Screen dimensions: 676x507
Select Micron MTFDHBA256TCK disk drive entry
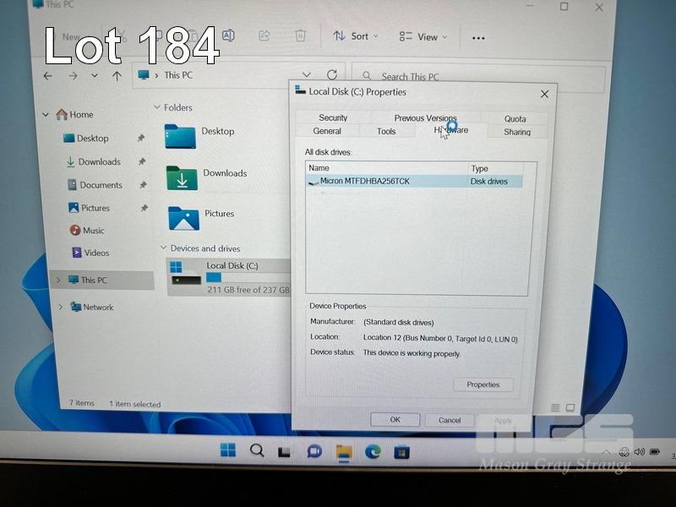364,181
